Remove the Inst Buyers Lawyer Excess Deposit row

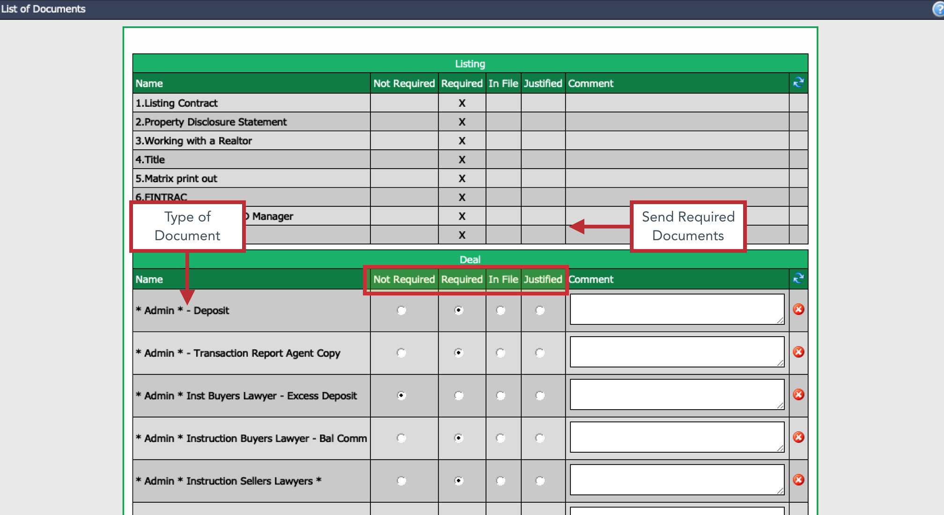click(x=798, y=394)
